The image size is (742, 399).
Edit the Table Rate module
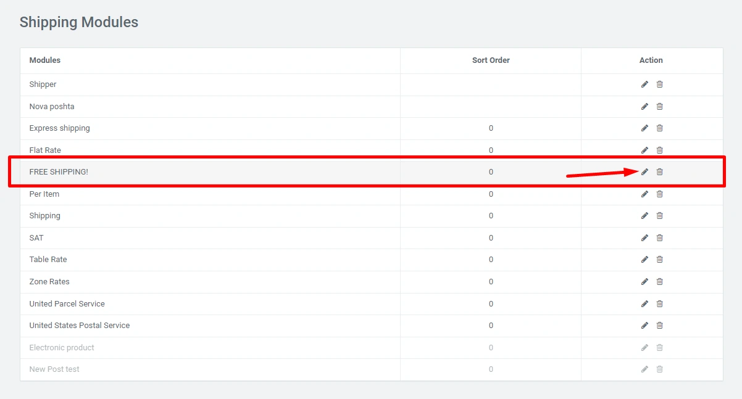pos(644,260)
